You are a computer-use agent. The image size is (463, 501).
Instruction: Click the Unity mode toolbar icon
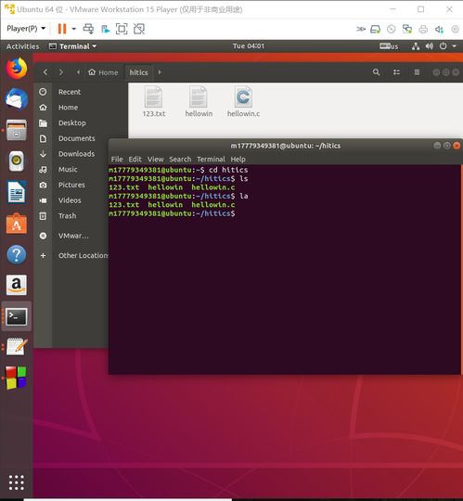point(139,29)
